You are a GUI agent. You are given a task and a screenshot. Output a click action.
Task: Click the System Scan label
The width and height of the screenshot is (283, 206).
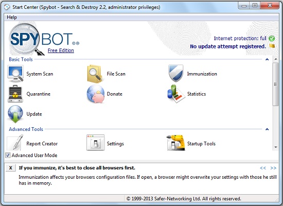[x=40, y=74]
